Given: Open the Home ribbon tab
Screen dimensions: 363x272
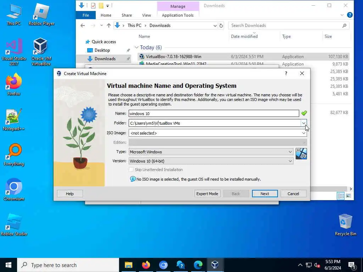Looking at the screenshot, I should [x=106, y=15].
